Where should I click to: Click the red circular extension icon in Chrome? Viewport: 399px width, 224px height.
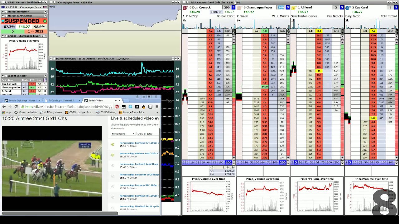tap(117, 107)
